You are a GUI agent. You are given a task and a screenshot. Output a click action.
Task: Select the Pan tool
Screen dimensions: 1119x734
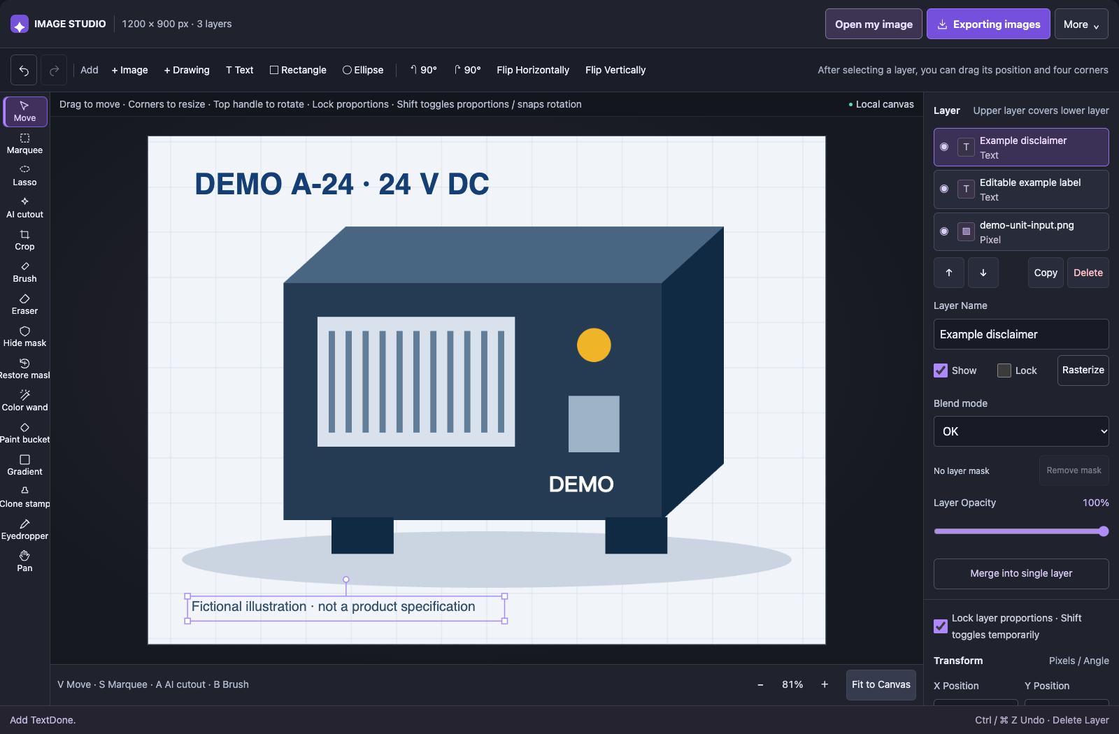pyautogui.click(x=25, y=561)
